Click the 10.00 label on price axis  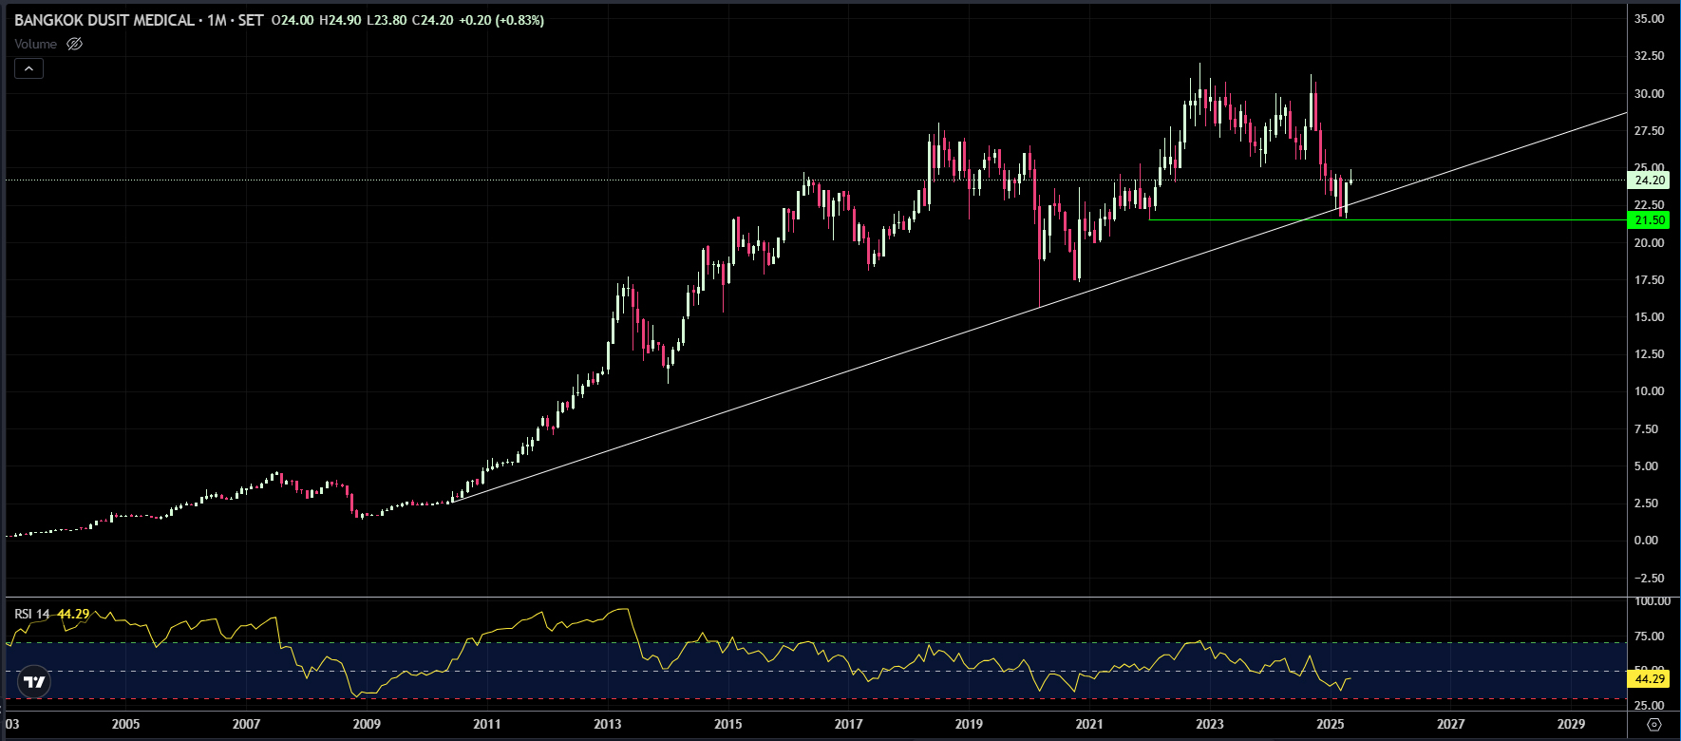coord(1649,391)
